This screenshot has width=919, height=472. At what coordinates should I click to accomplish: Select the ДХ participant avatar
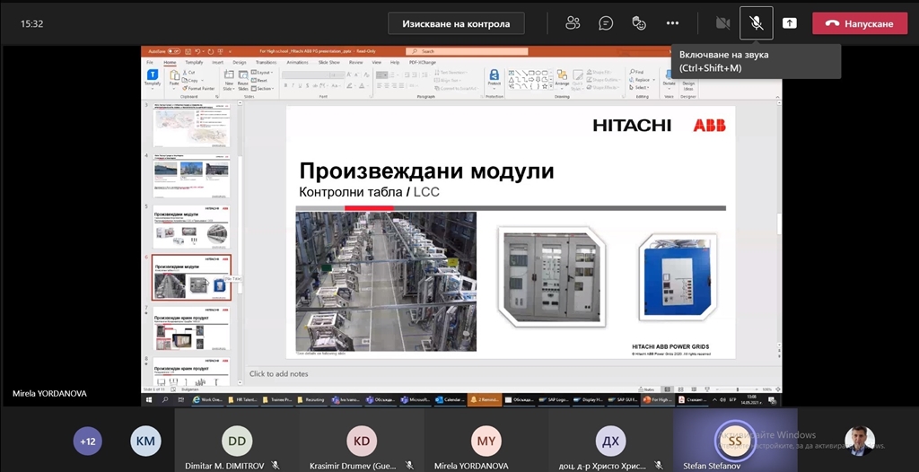point(610,441)
